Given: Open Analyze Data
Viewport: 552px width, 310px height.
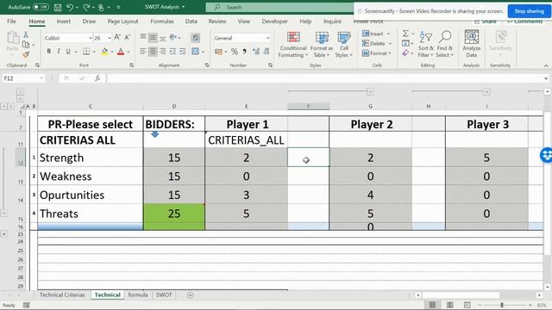Looking at the screenshot, I should pos(472,44).
